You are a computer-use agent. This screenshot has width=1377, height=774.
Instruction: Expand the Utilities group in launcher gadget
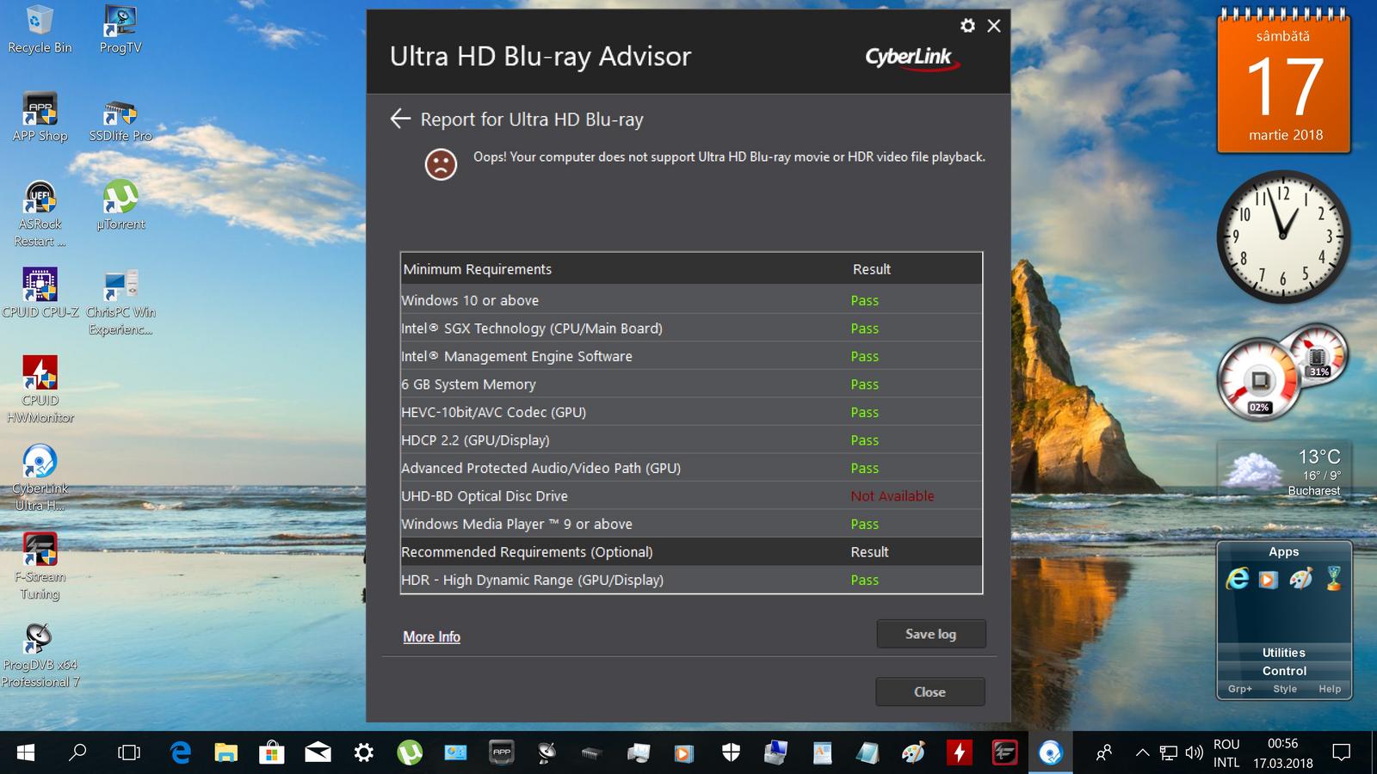(1284, 653)
